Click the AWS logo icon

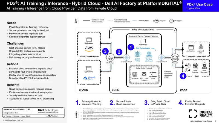pos(89,49)
